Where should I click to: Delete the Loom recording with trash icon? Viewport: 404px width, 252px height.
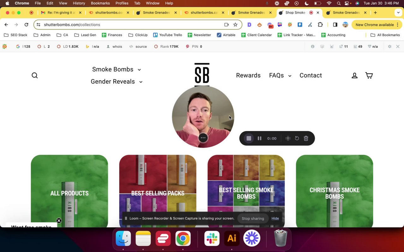coord(306,138)
